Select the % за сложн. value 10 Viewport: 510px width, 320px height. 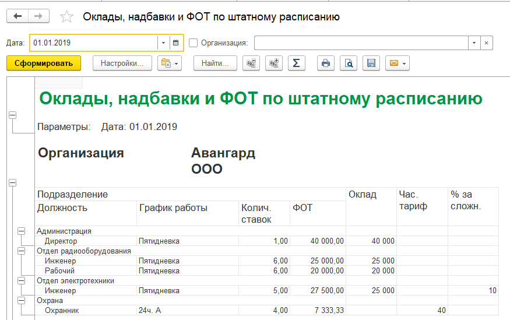[x=473, y=290]
